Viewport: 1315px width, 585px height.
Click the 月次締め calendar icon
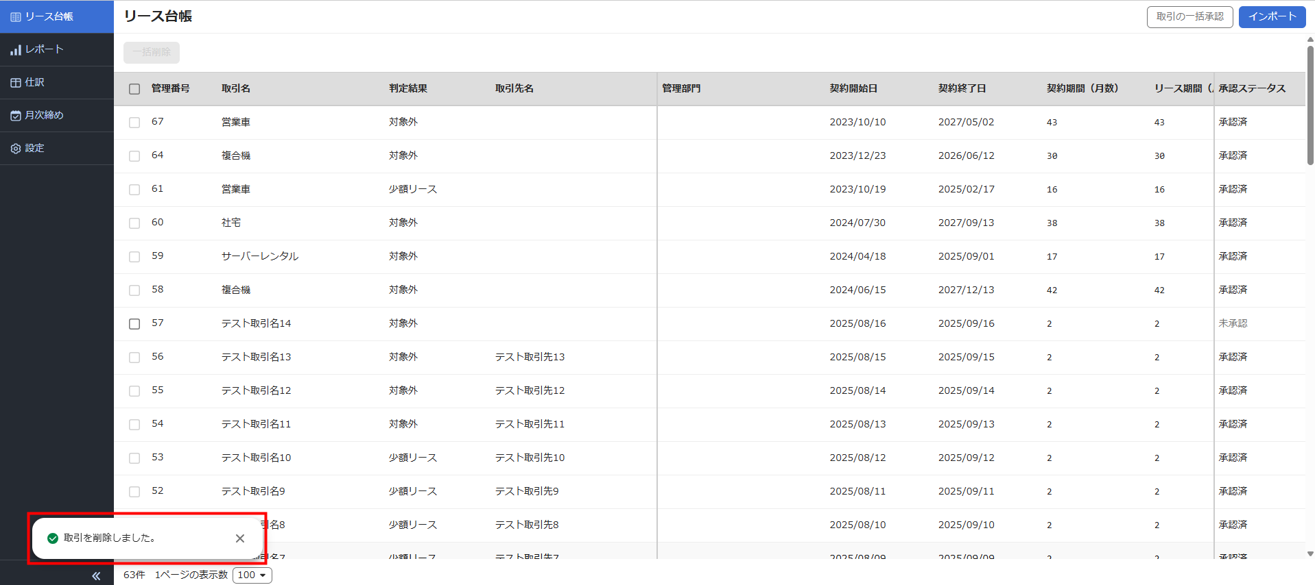tap(15, 116)
